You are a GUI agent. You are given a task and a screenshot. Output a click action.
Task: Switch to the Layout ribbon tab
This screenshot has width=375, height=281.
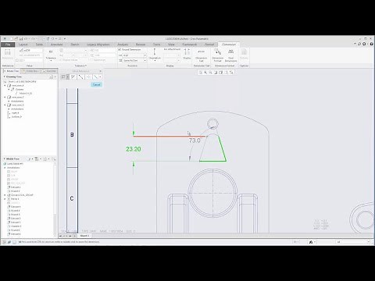pos(23,44)
